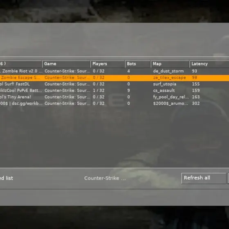Viewport: 229px width, 229px height.
Task: Sort list by Bots column header
Action: pyautogui.click(x=137, y=64)
